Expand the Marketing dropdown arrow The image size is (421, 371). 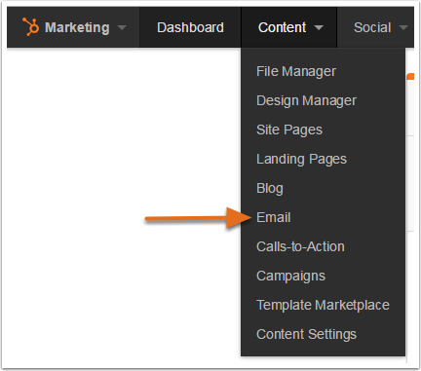coord(122,27)
